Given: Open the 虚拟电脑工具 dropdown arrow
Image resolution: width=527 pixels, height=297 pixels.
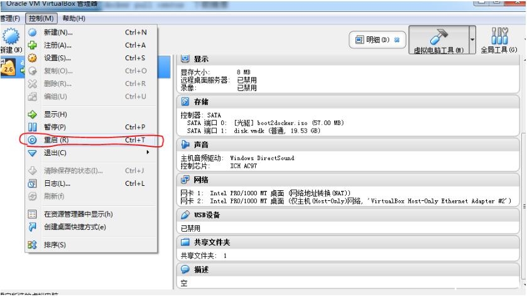Looking at the screenshot, I should point(472,40).
